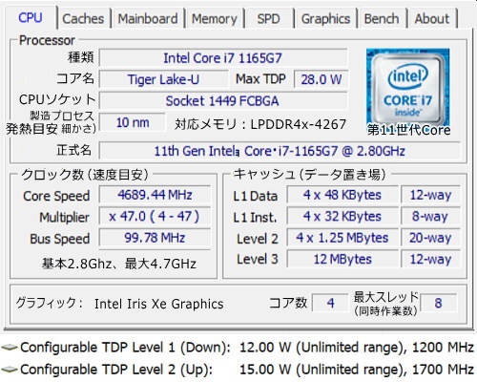
Task: Click the Core Speed value 4689.44 MHz
Action: click(x=155, y=195)
